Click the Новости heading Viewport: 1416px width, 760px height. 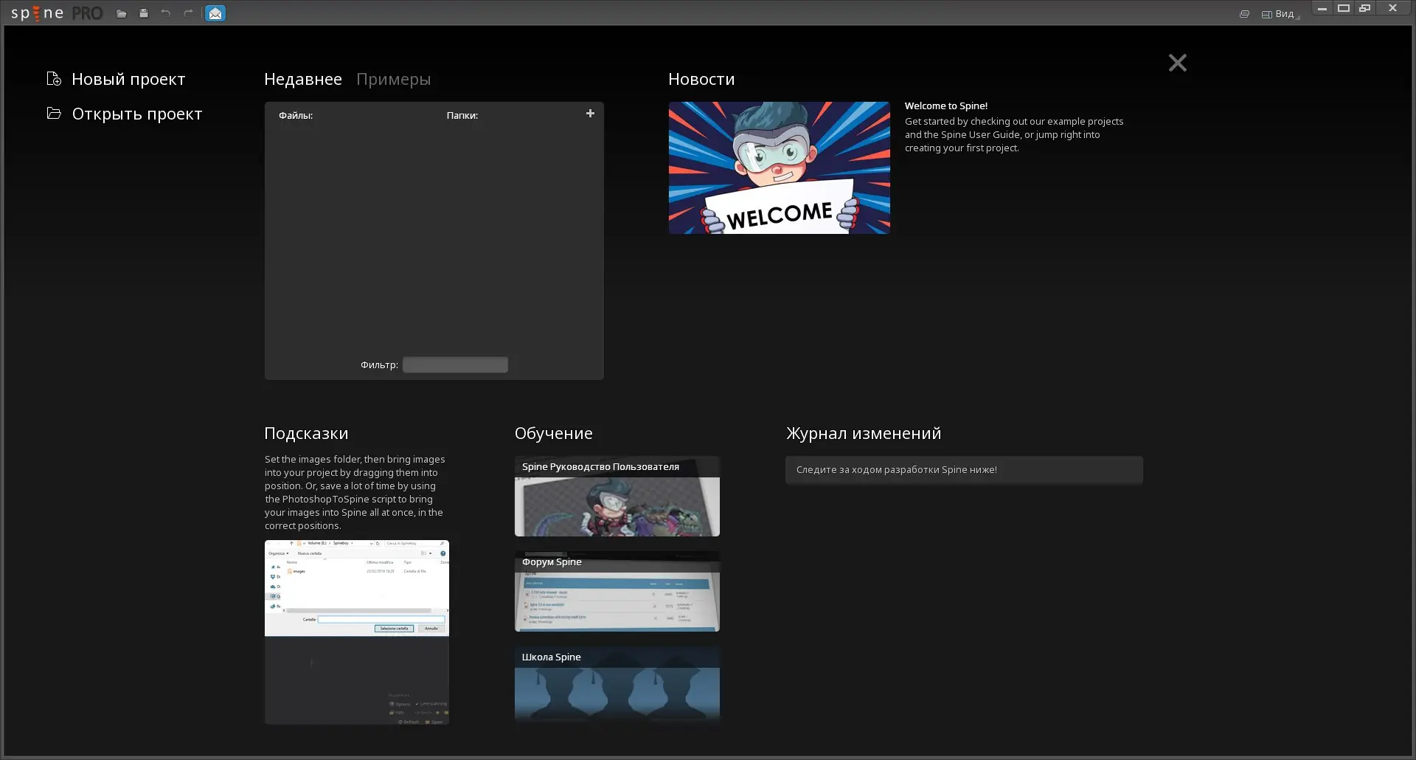click(701, 79)
